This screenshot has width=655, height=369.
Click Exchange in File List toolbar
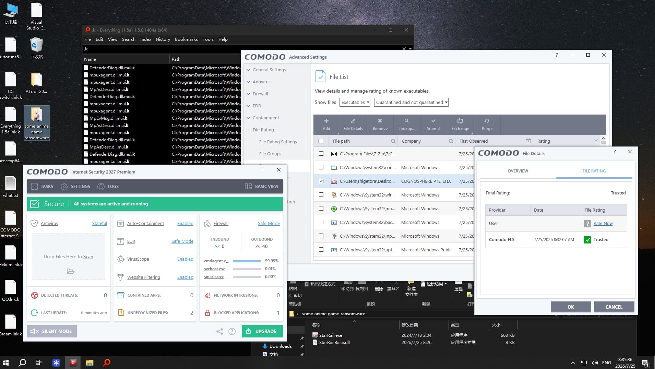click(x=460, y=124)
